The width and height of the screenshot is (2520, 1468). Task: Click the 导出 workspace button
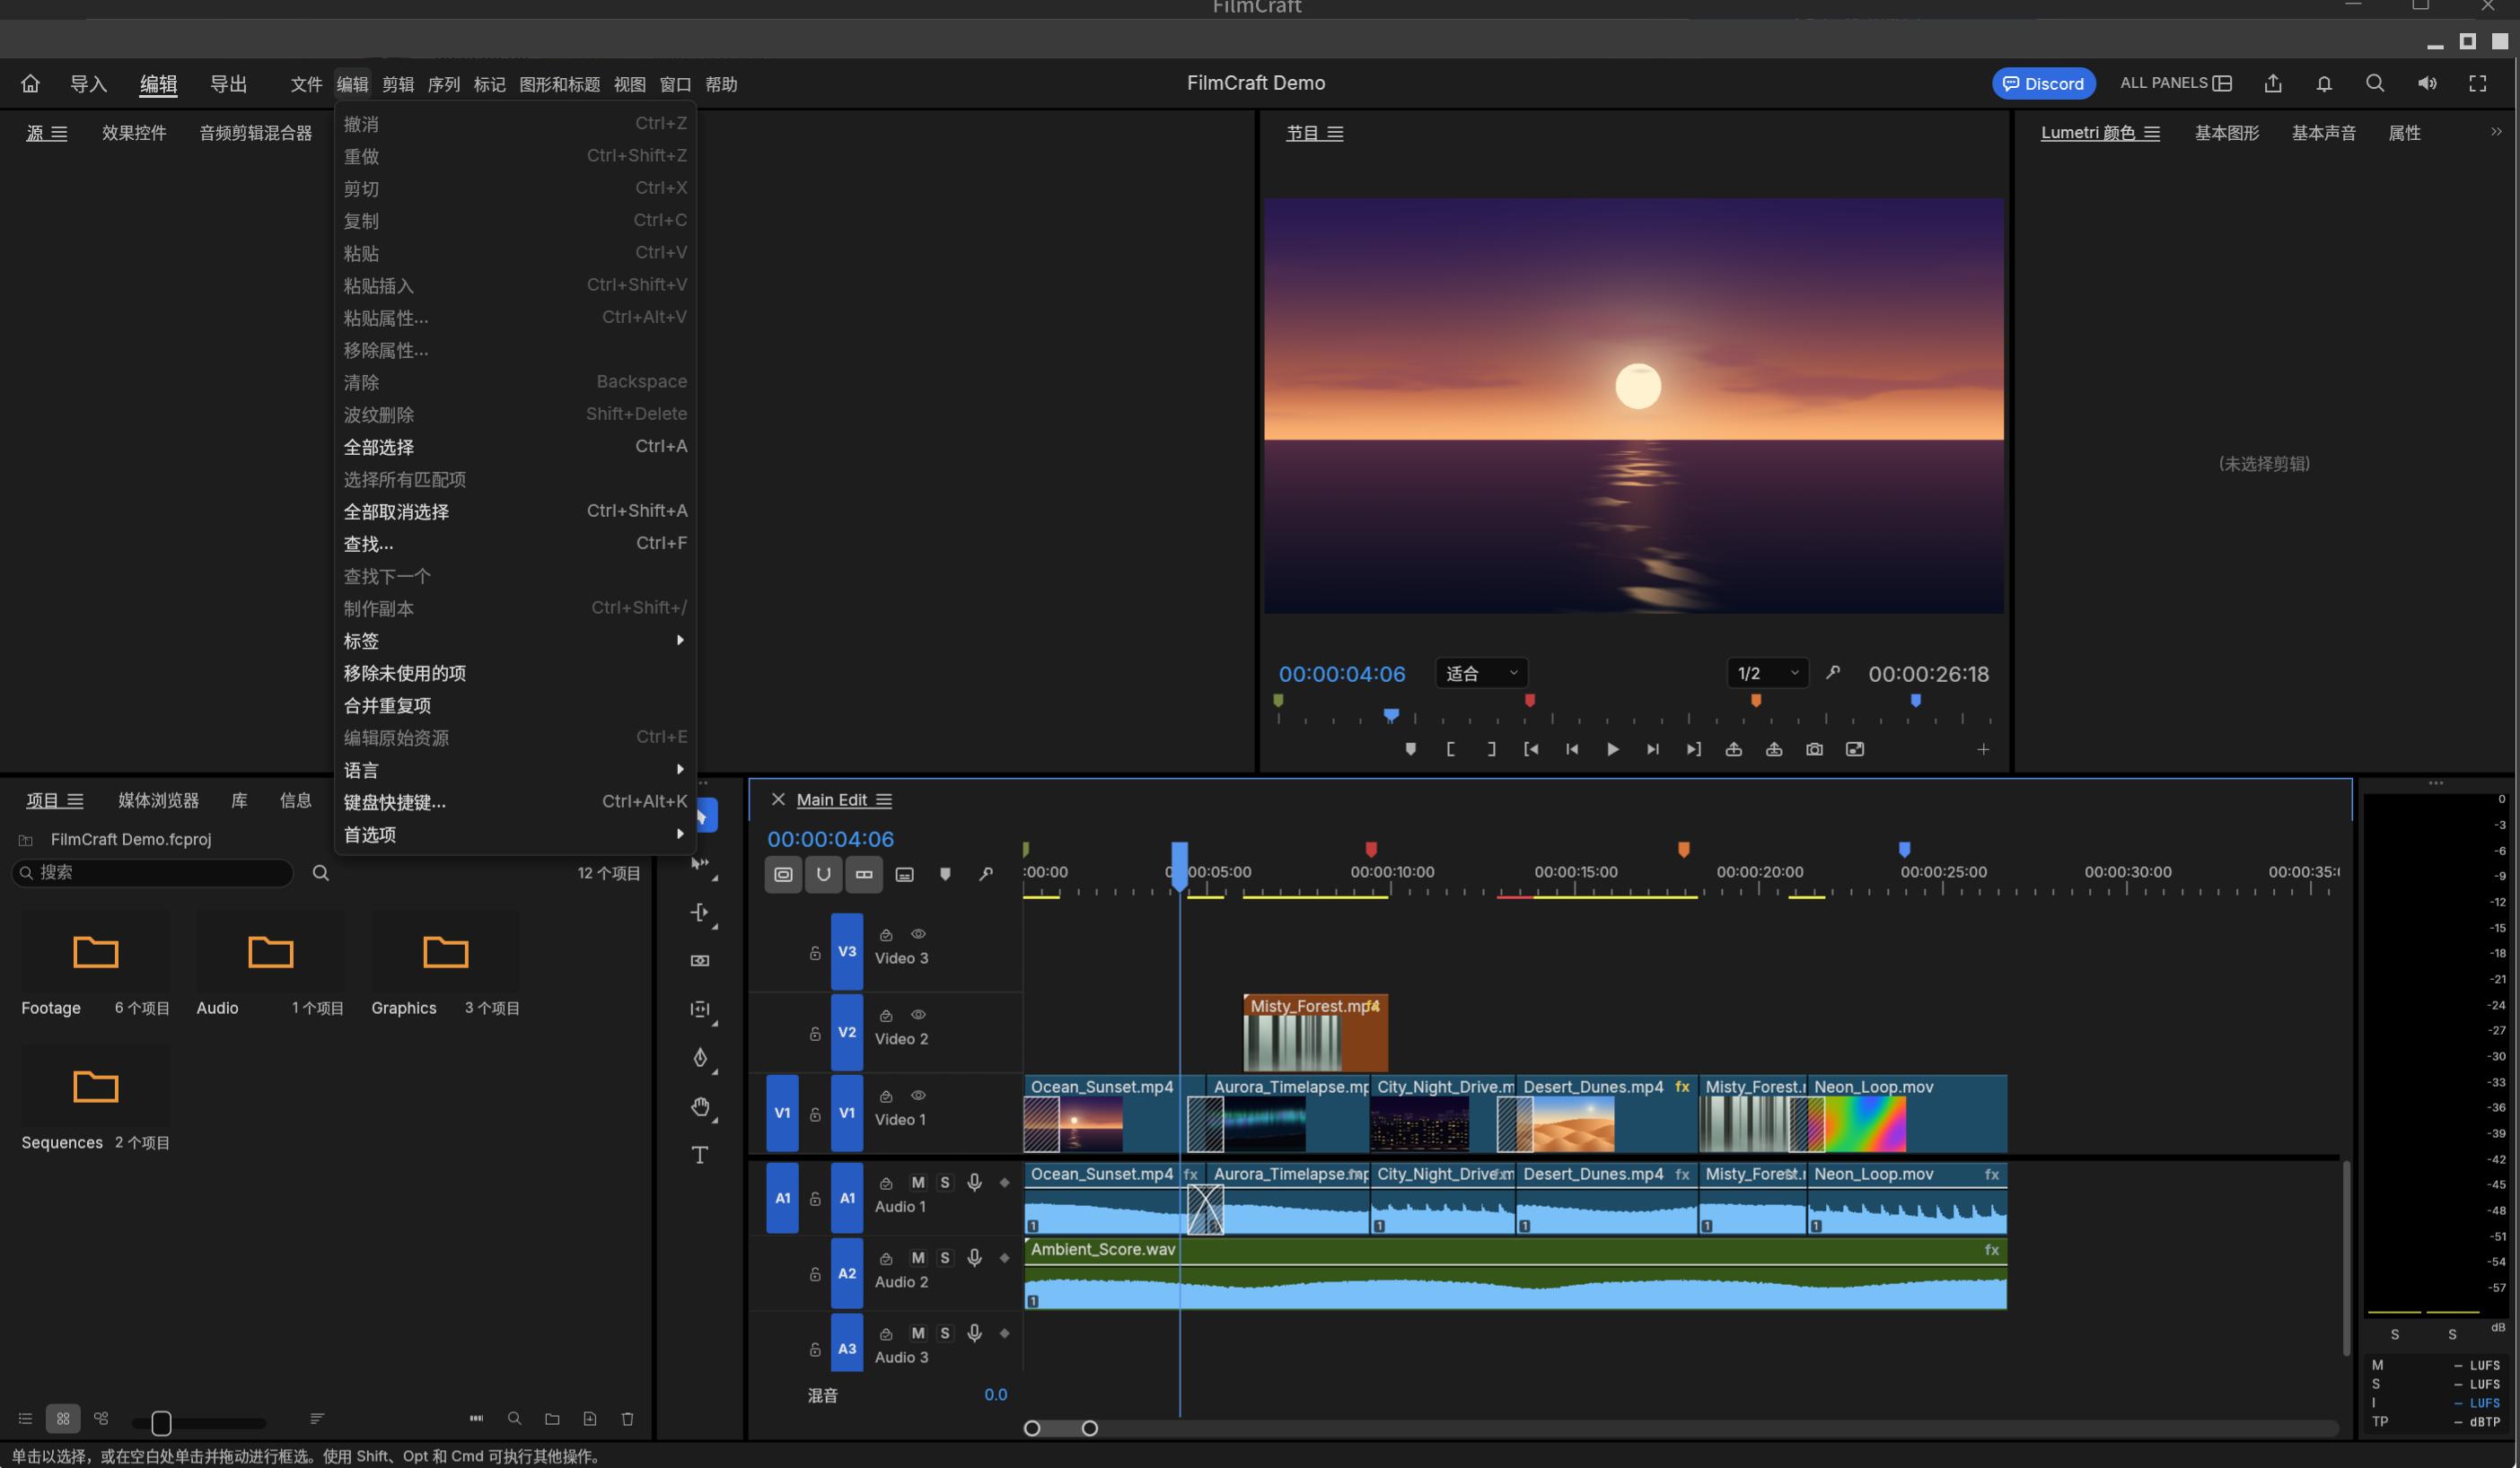[228, 84]
